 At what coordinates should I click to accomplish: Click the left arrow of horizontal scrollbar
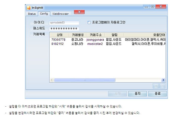coord(52,80)
